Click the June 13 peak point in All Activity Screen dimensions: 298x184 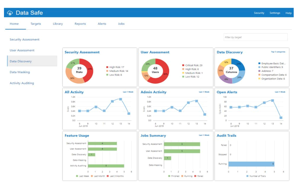(121, 99)
